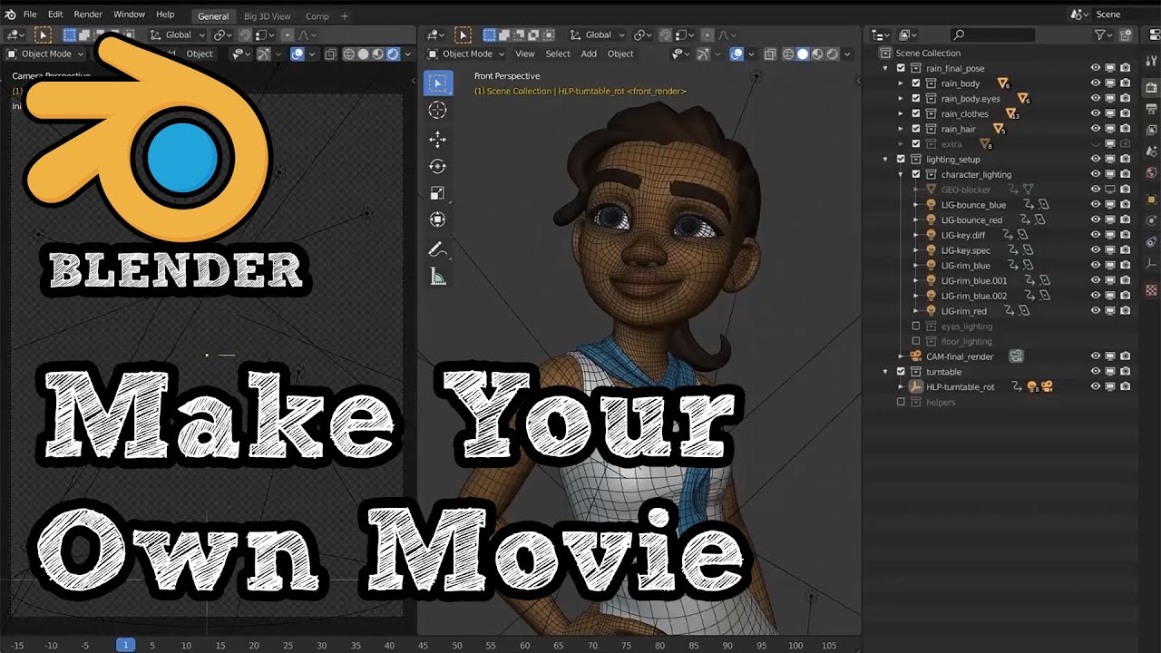Open the outliner filter dropdown
The height and width of the screenshot is (653, 1161).
pyautogui.click(x=1103, y=34)
